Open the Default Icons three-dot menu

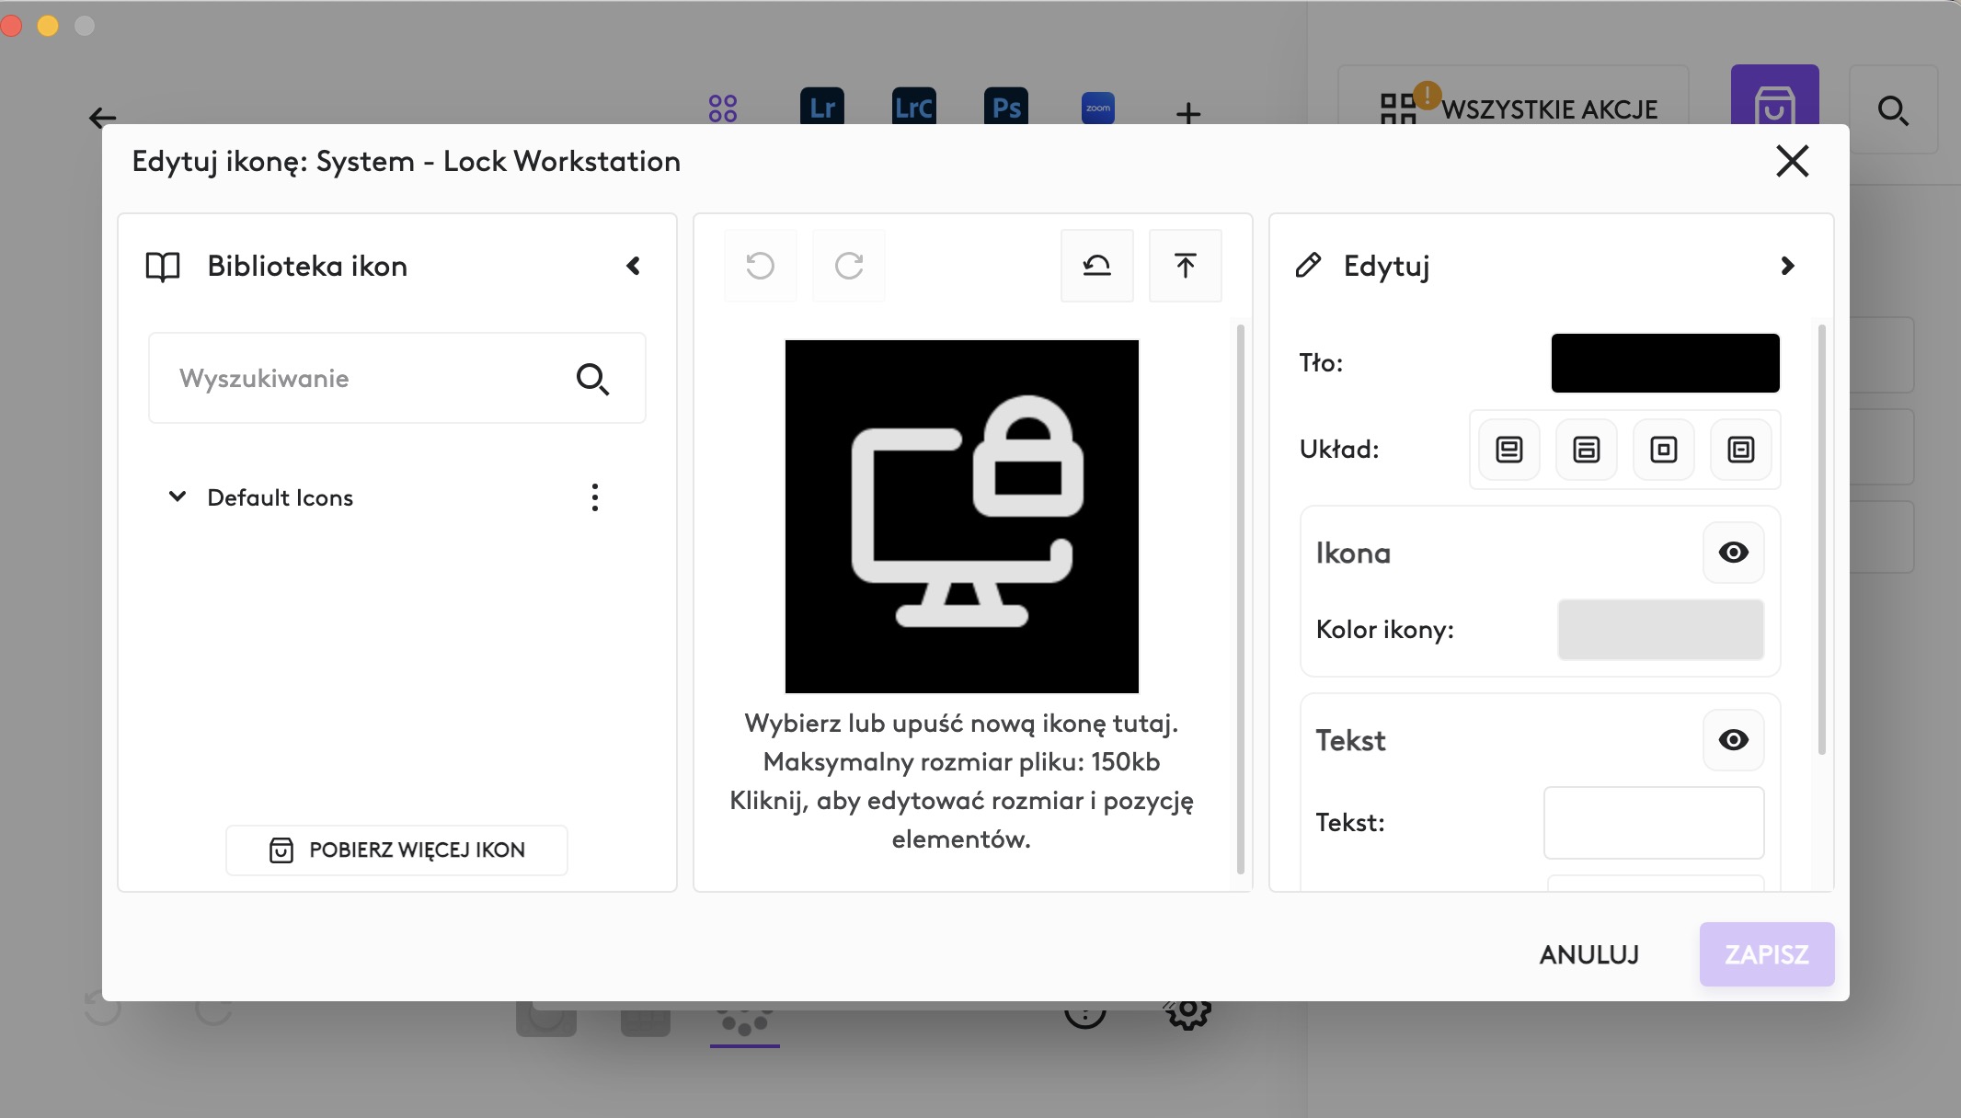coord(595,497)
